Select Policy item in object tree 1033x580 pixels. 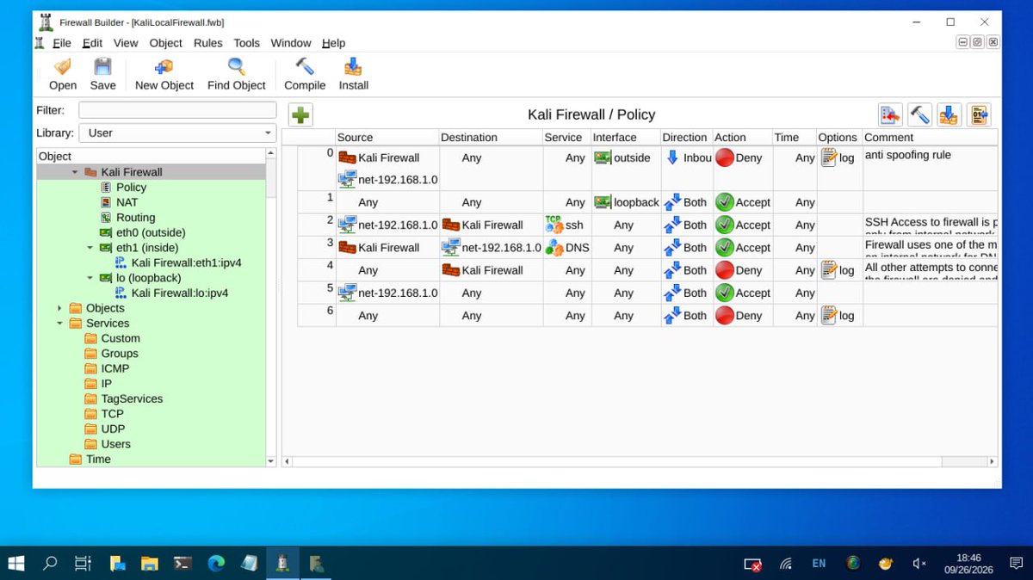tap(131, 187)
